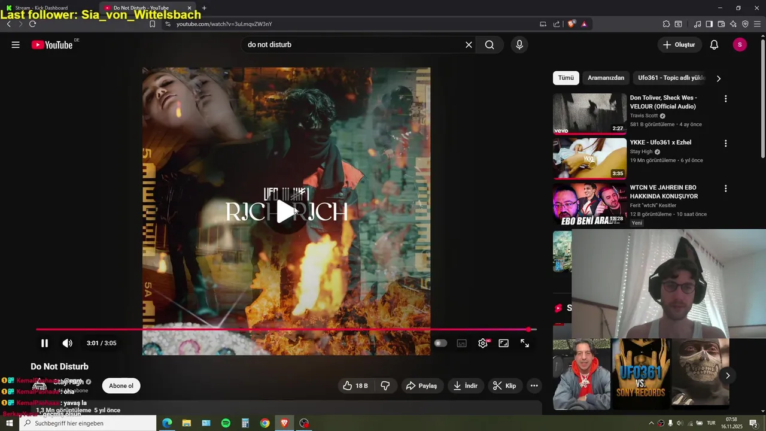The image size is (766, 431).
Task: Open the Windows notification center
Action: click(753, 423)
